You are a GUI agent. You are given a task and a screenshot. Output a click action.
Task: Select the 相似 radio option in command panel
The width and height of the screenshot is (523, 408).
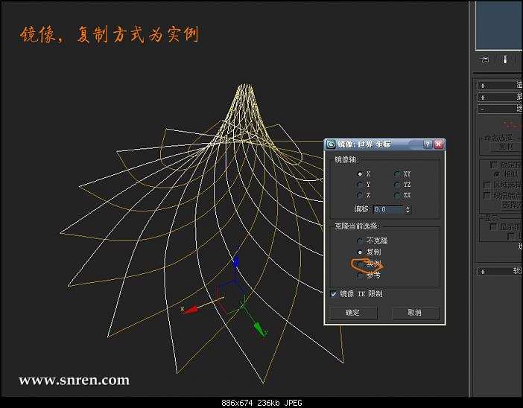point(496,174)
